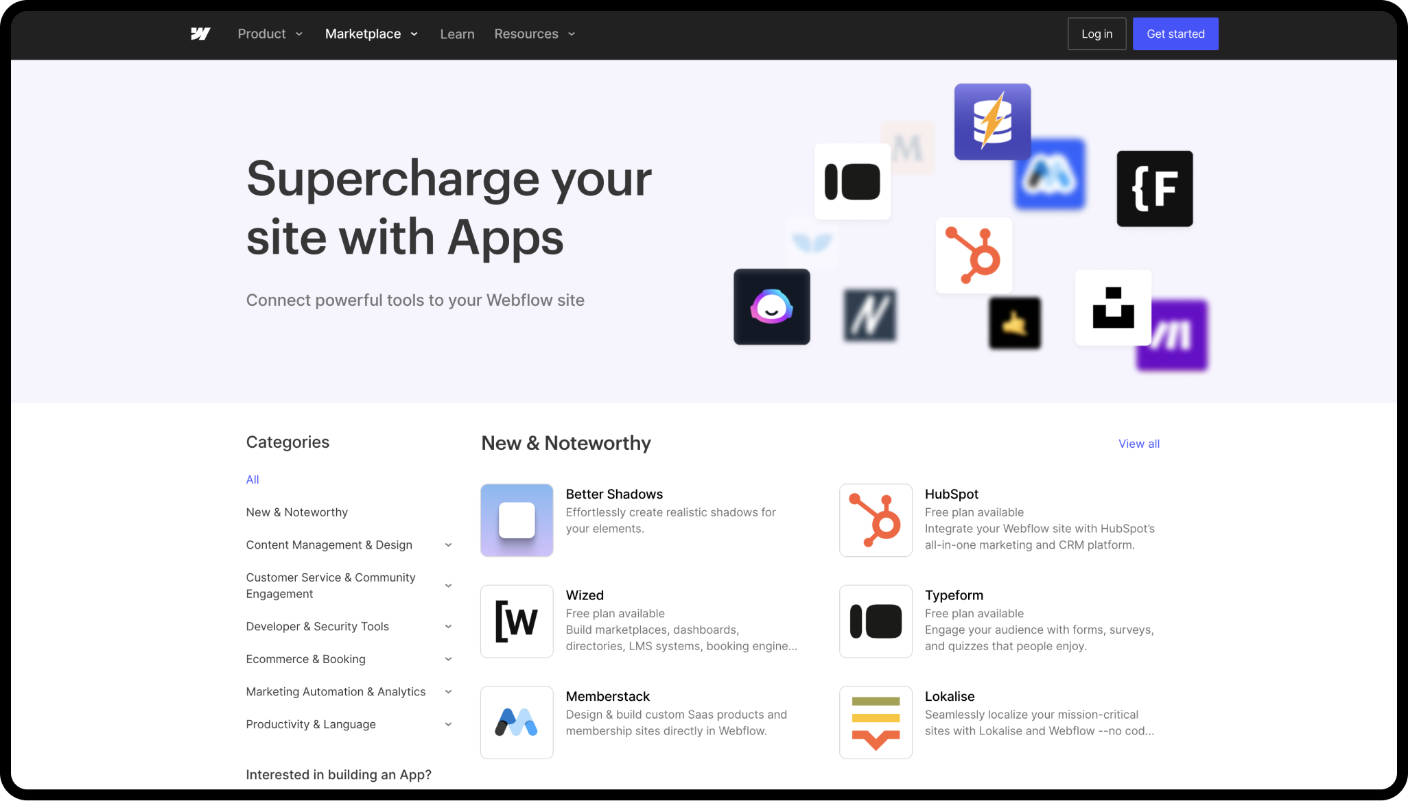Click View all for New & Noteworthy
The image size is (1408, 801).
pos(1139,444)
